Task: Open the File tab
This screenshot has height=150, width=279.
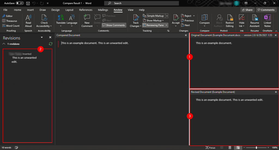Action: pos(5,10)
